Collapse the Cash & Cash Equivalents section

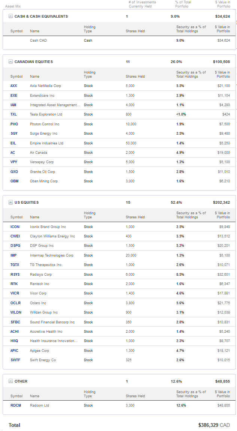pyautogui.click(x=10, y=17)
